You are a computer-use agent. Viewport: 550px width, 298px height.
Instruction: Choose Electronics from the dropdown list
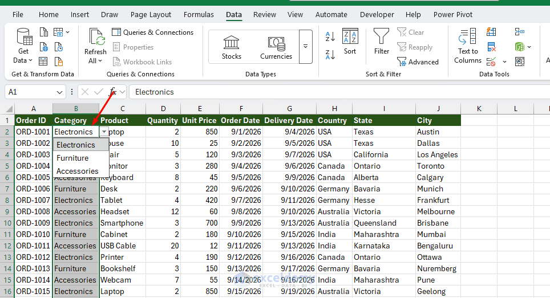80,145
